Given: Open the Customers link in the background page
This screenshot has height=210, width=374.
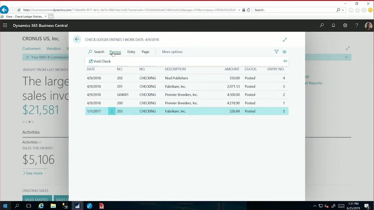Looking at the screenshot, I should click(31, 48).
